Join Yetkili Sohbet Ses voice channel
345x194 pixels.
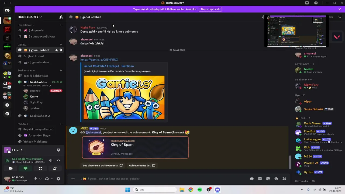(40, 76)
